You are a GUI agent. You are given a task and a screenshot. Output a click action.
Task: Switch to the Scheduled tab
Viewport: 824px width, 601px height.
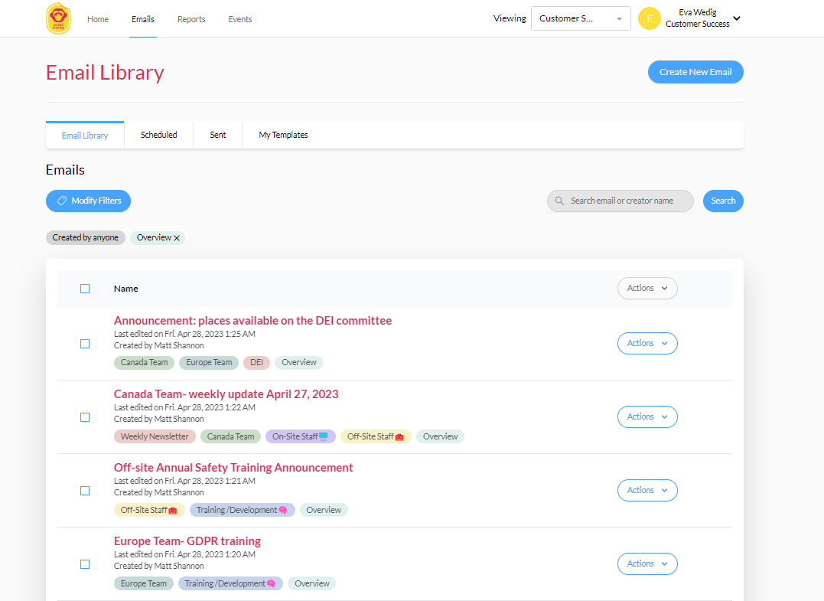click(158, 136)
